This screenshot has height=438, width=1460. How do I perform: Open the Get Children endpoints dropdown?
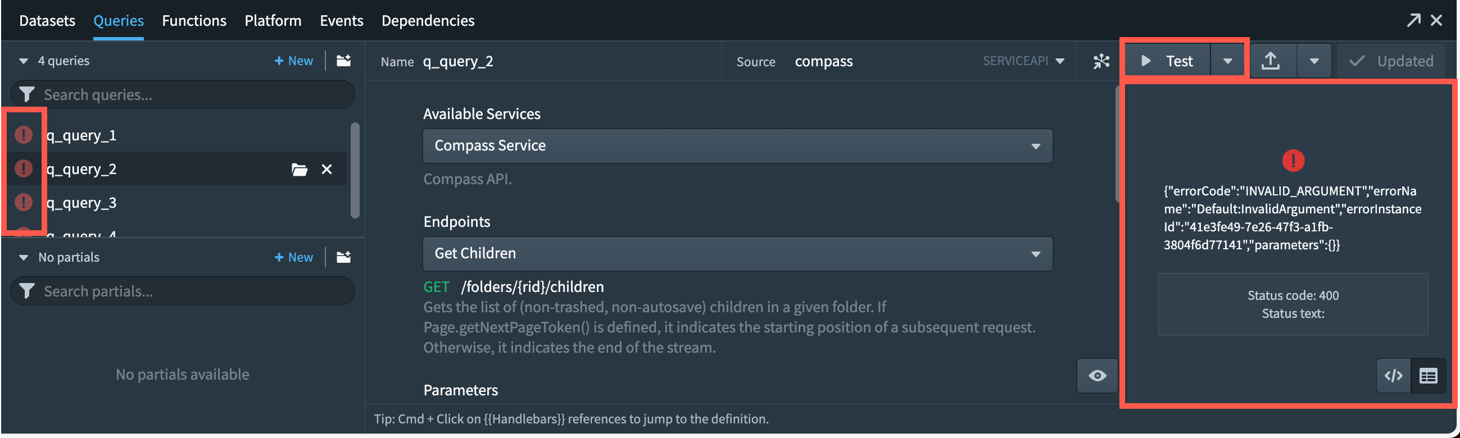click(x=737, y=254)
